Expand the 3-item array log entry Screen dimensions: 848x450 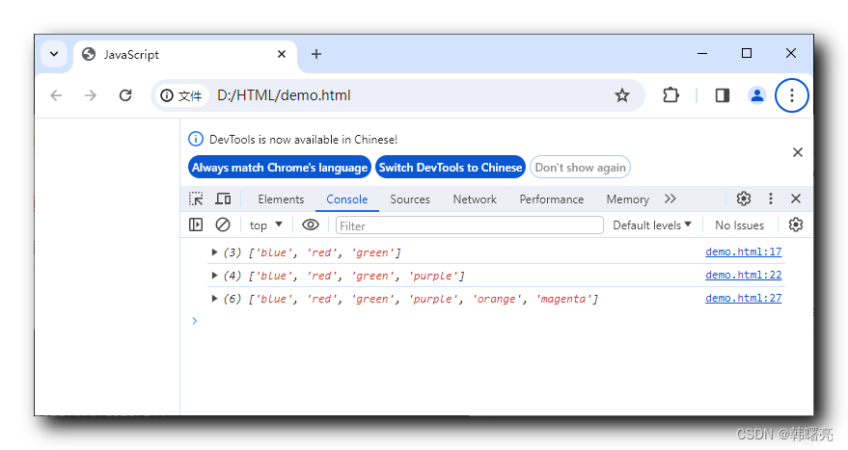tap(215, 252)
